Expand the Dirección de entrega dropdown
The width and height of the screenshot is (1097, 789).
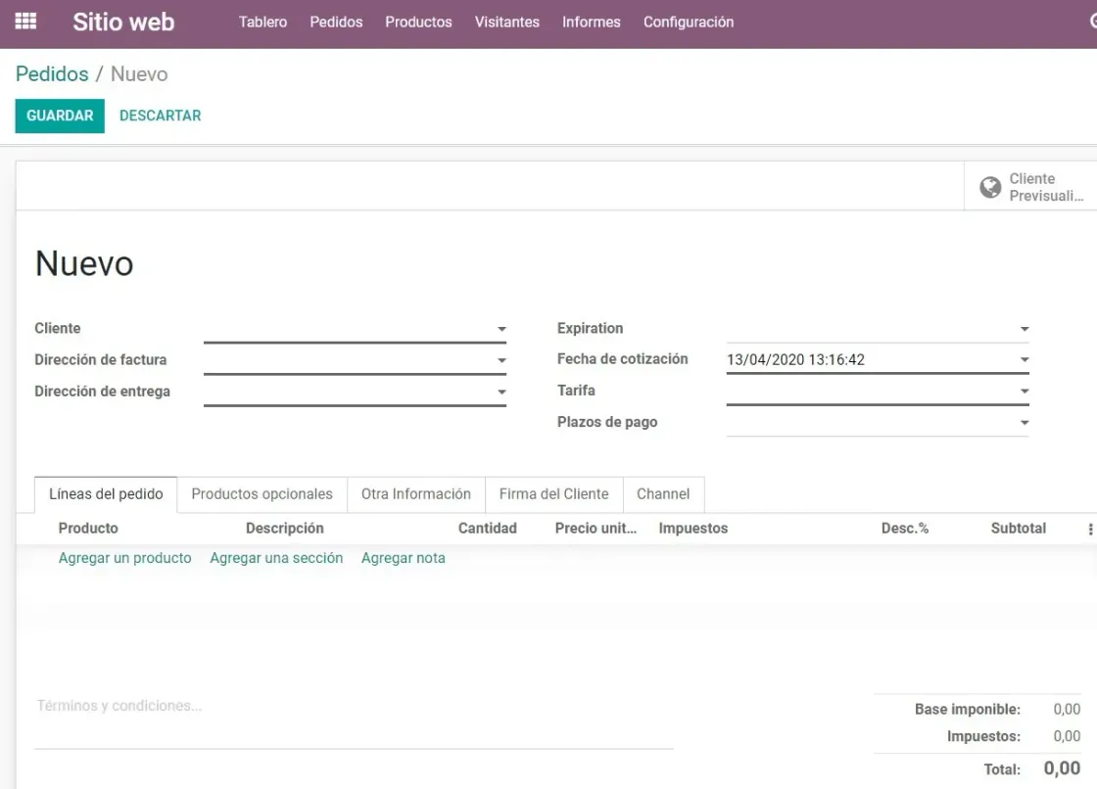click(x=501, y=392)
